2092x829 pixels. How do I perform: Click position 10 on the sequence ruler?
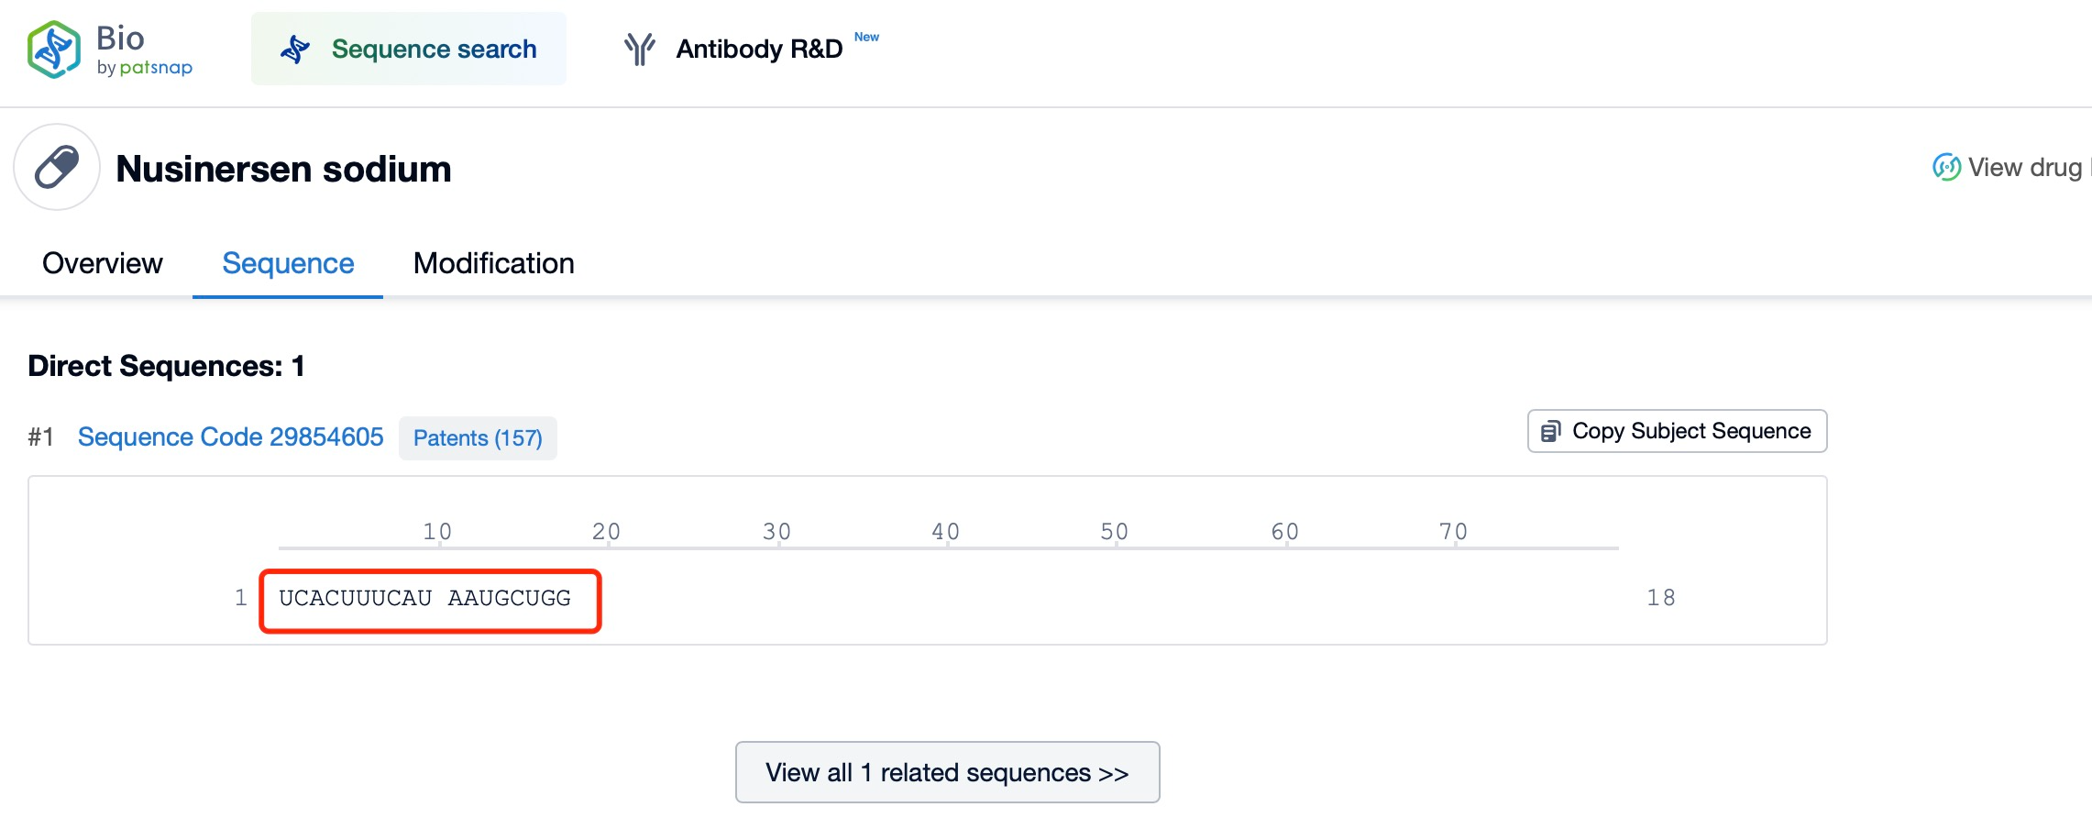[437, 532]
